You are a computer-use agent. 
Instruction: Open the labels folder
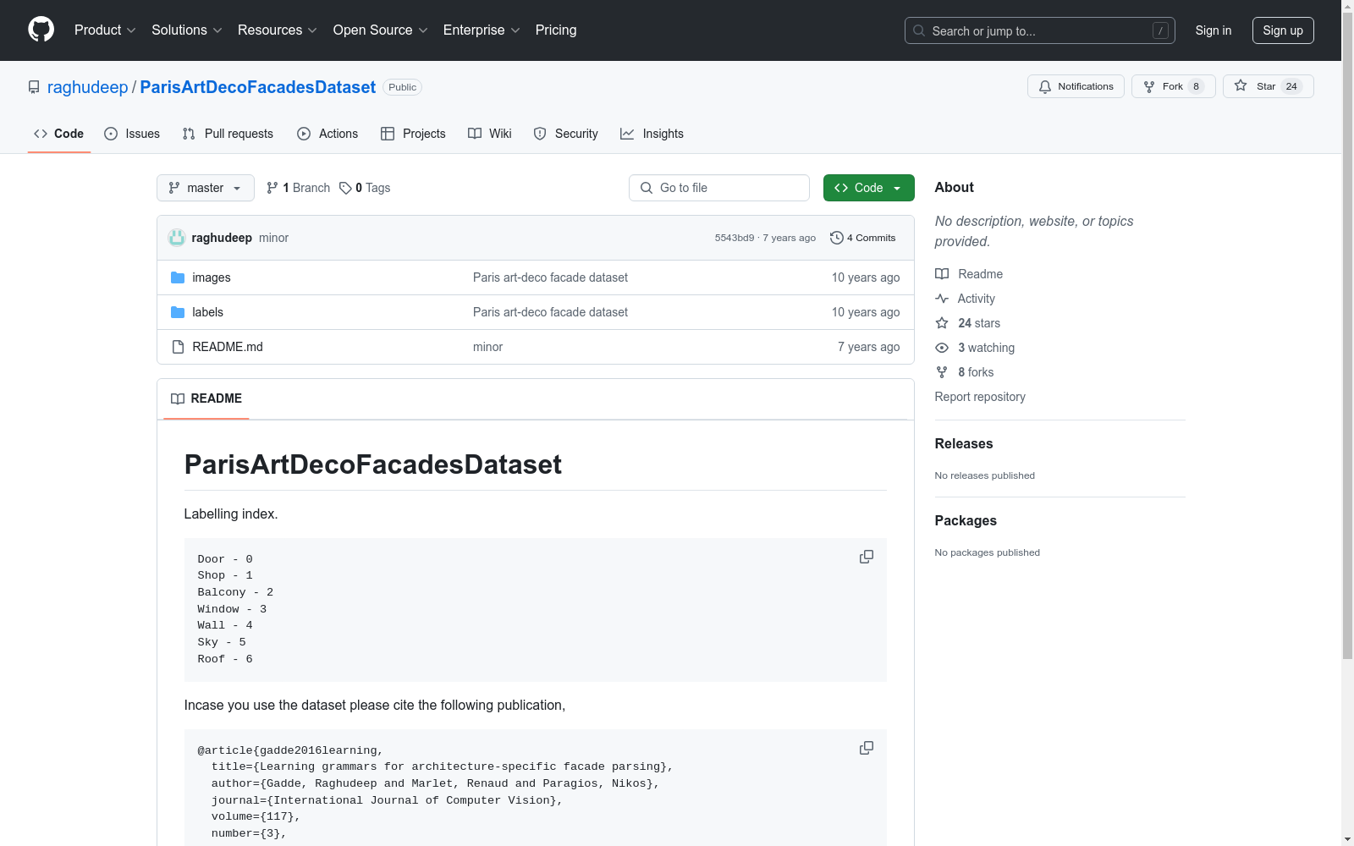(x=208, y=312)
